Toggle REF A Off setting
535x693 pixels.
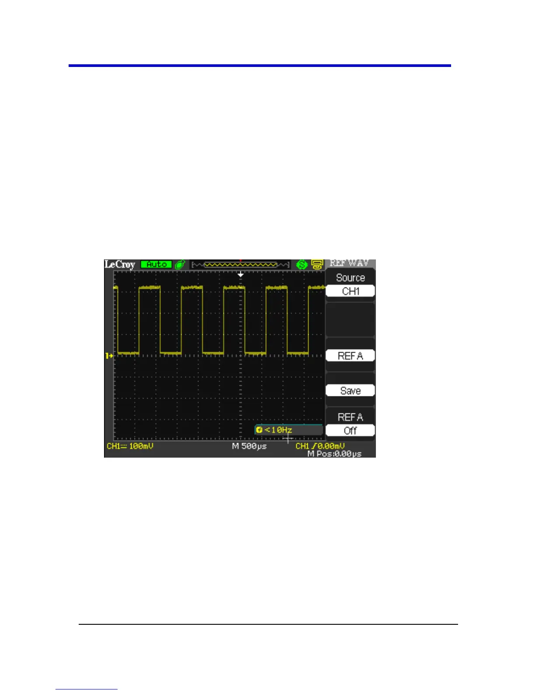click(x=350, y=423)
